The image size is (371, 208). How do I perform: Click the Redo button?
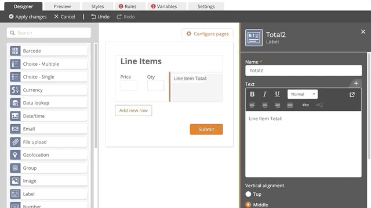tap(126, 17)
